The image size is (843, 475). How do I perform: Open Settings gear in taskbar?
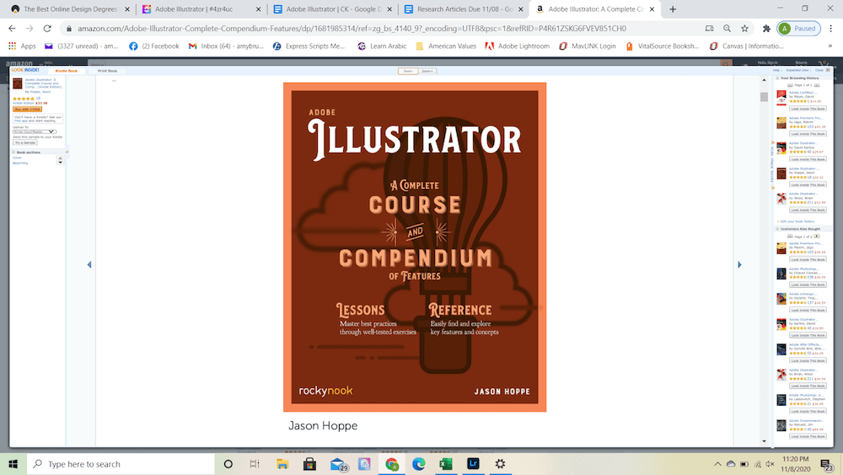tap(500, 464)
